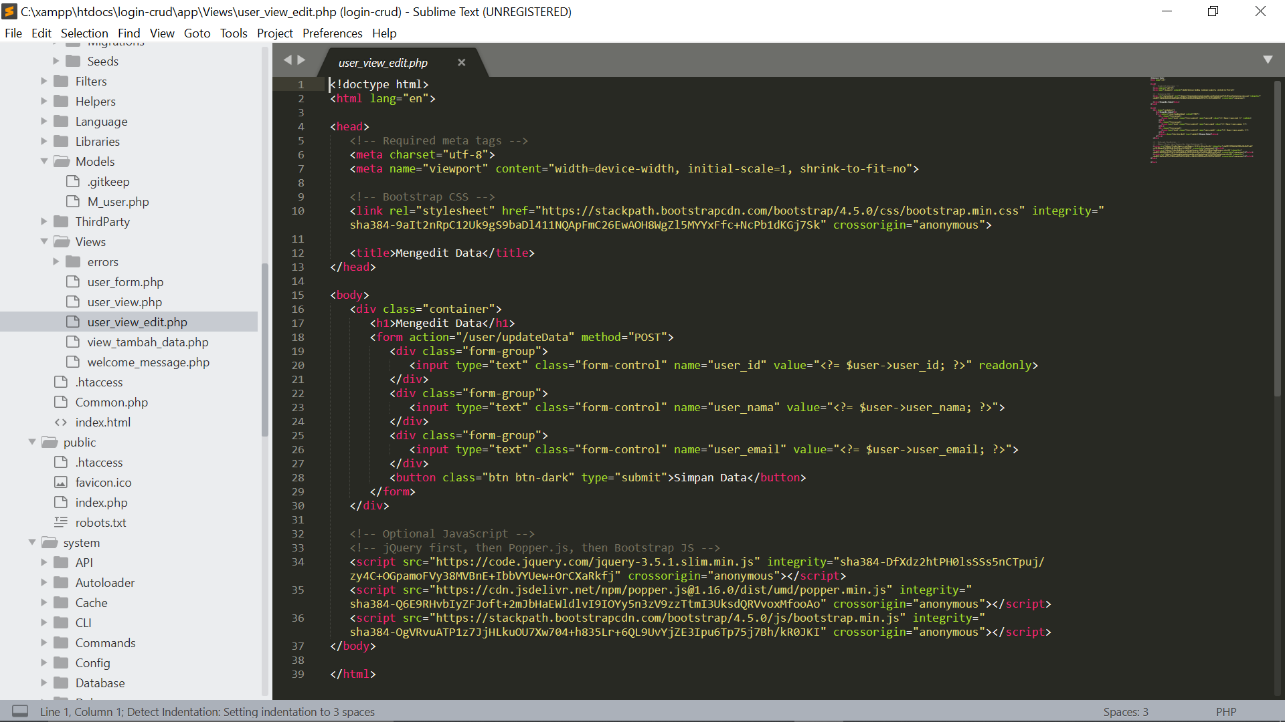Click the Commands folder icon
Screen dimensions: 1285x722
[61, 642]
